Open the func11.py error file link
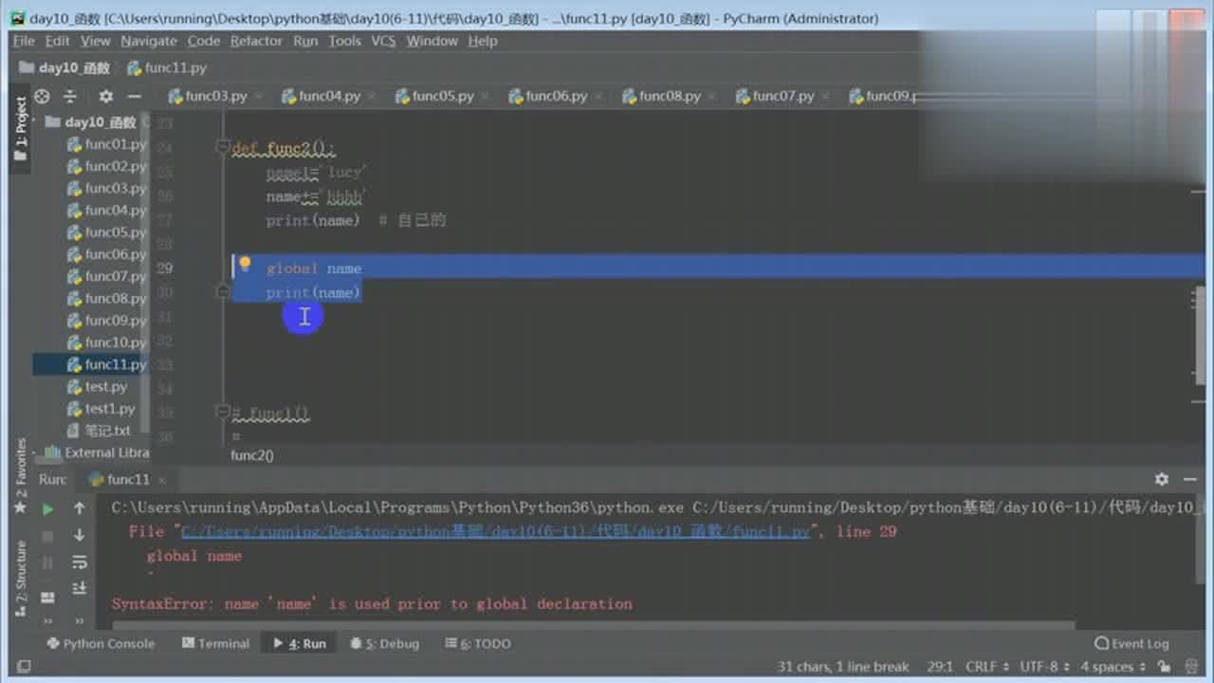Viewport: 1214px width, 683px height. (x=495, y=531)
